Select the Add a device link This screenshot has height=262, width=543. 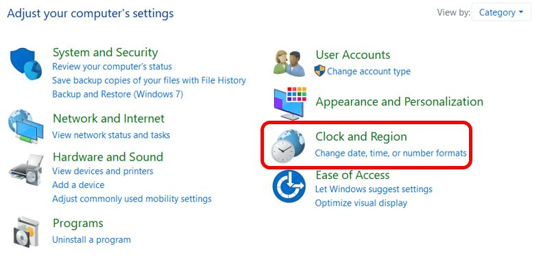78,185
